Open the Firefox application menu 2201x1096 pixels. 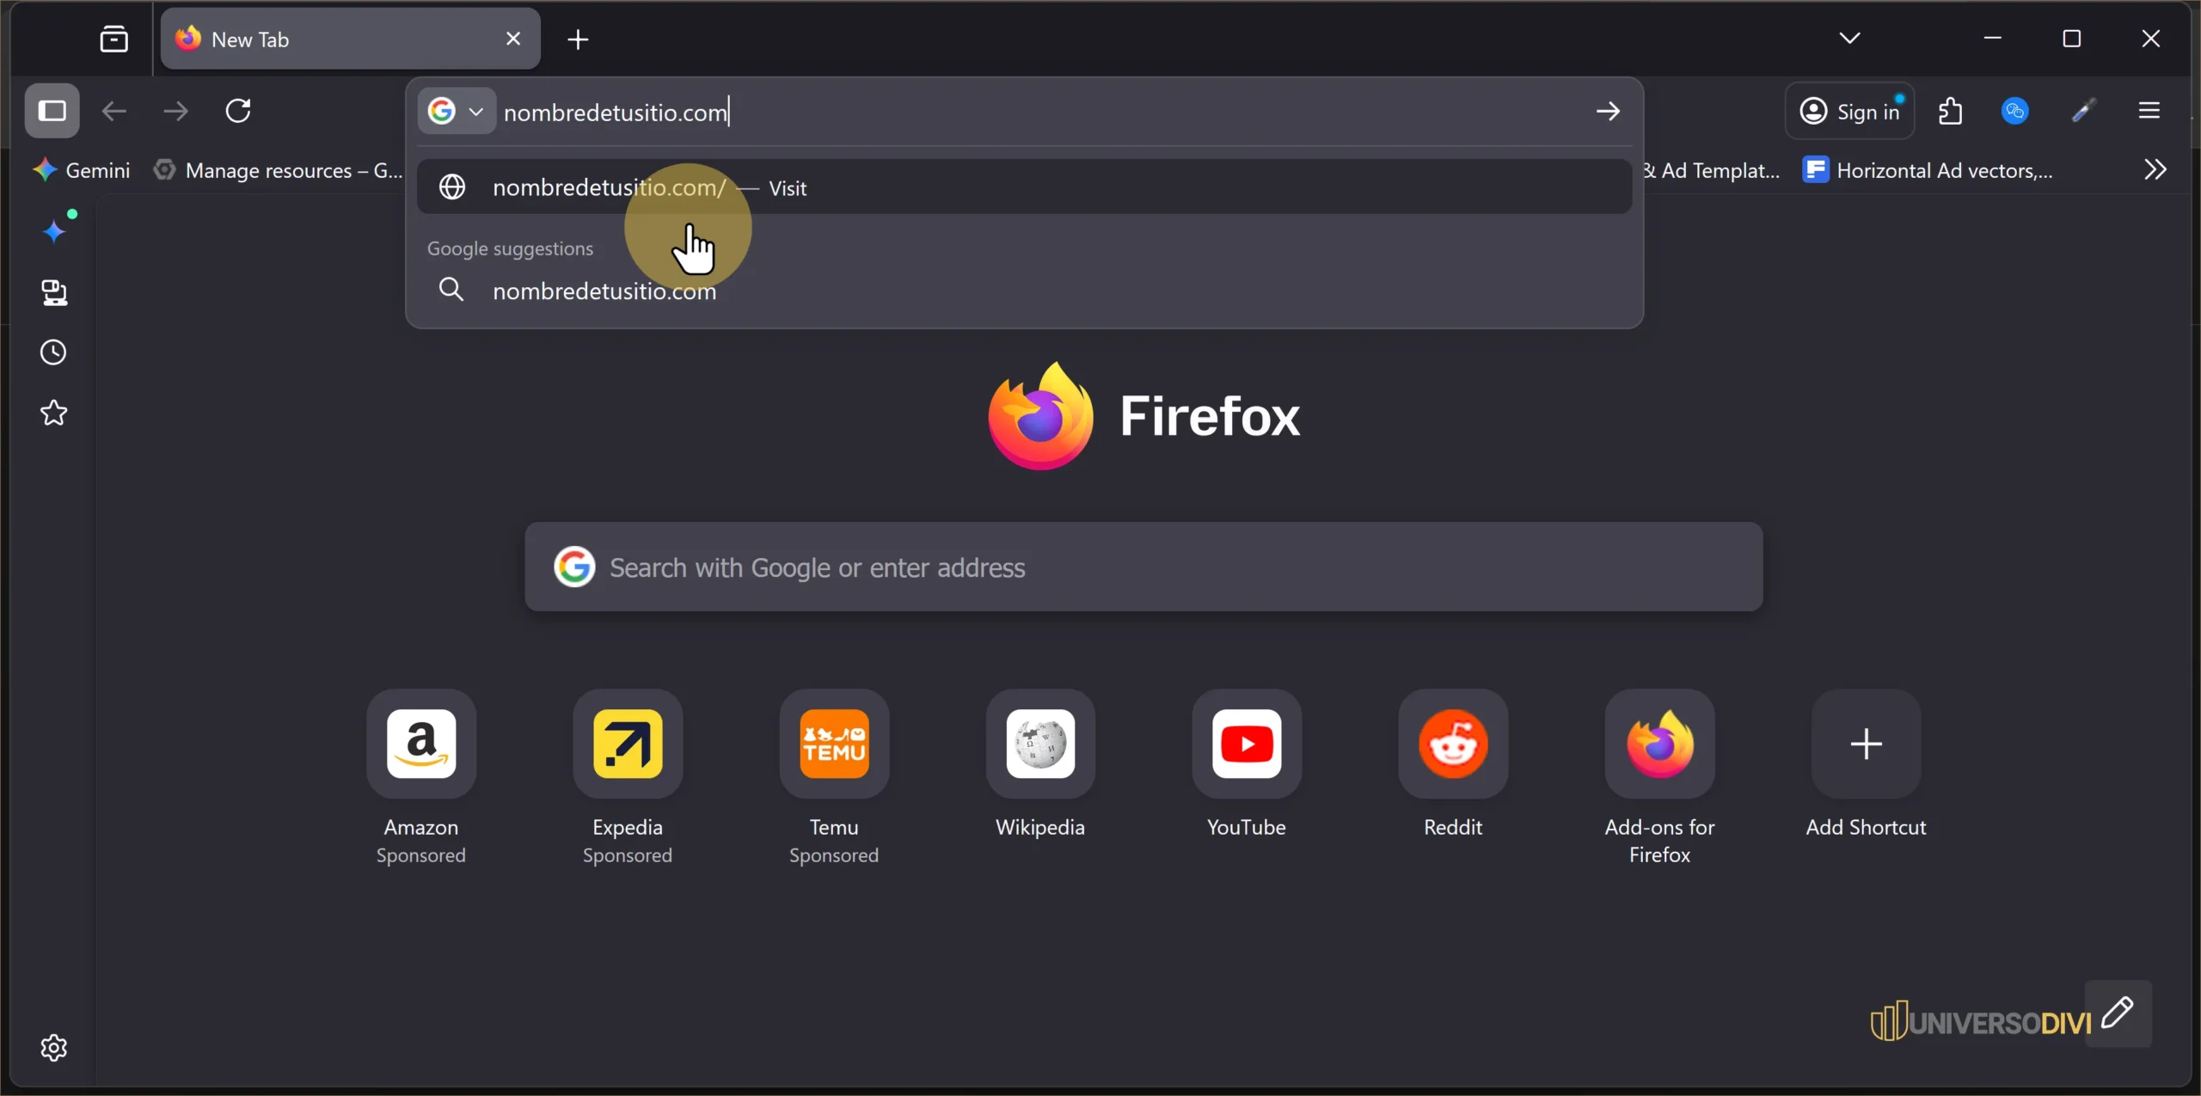tap(2150, 111)
